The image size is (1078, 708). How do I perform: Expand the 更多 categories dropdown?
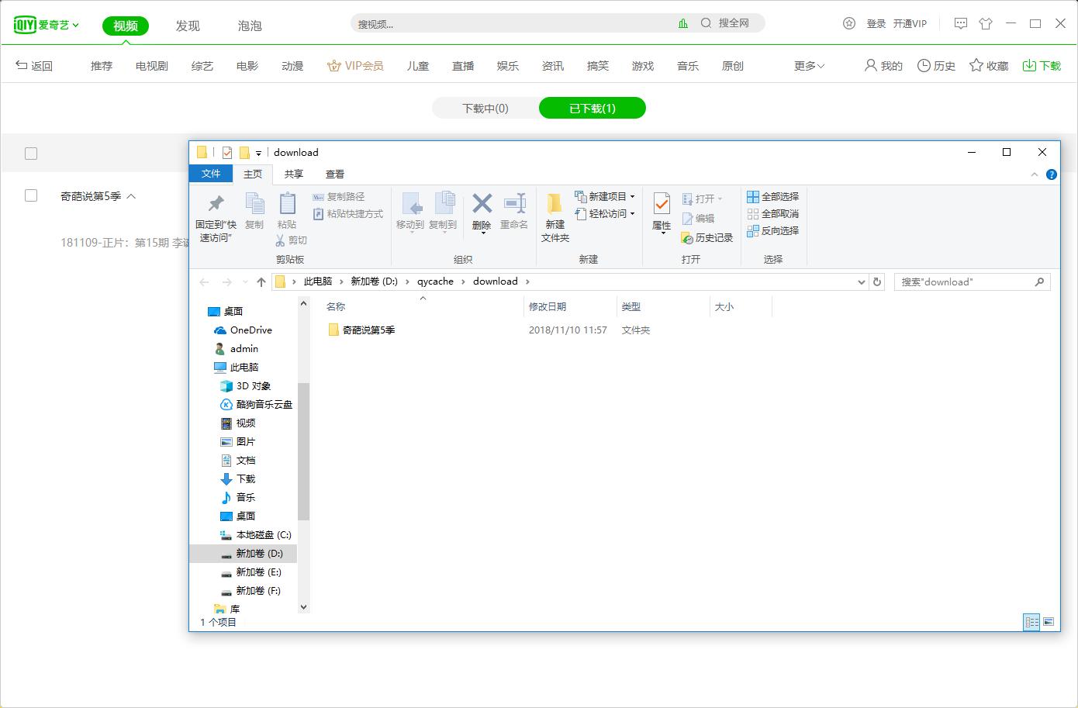point(807,66)
